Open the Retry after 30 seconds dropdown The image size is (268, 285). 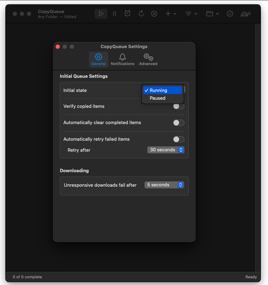click(166, 150)
